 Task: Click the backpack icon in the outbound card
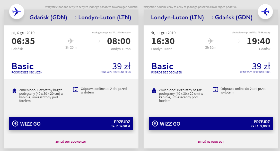[x=14, y=91]
